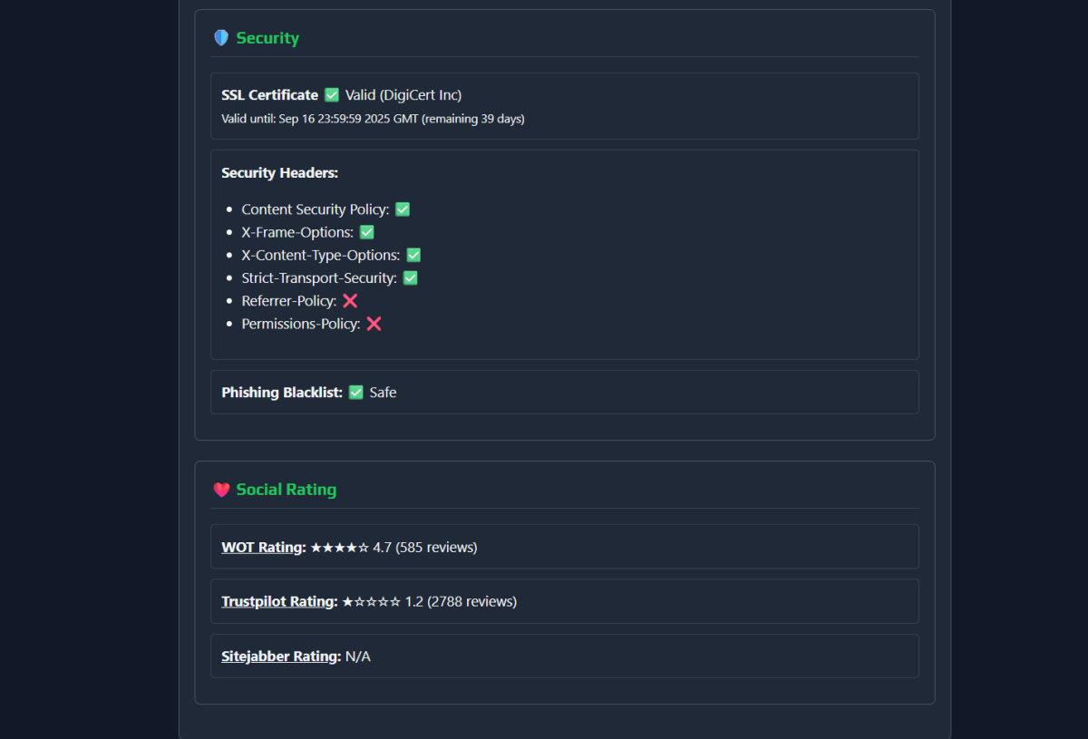Click the Security section heading
The height and width of the screenshot is (739, 1088).
click(267, 38)
